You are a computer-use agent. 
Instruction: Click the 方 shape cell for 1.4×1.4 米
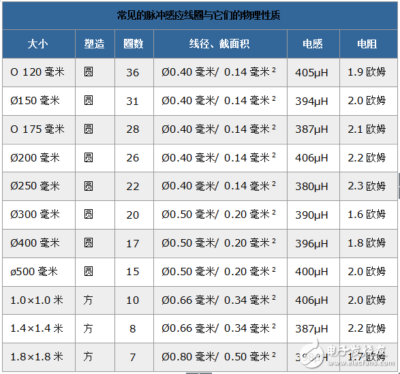tap(95, 328)
